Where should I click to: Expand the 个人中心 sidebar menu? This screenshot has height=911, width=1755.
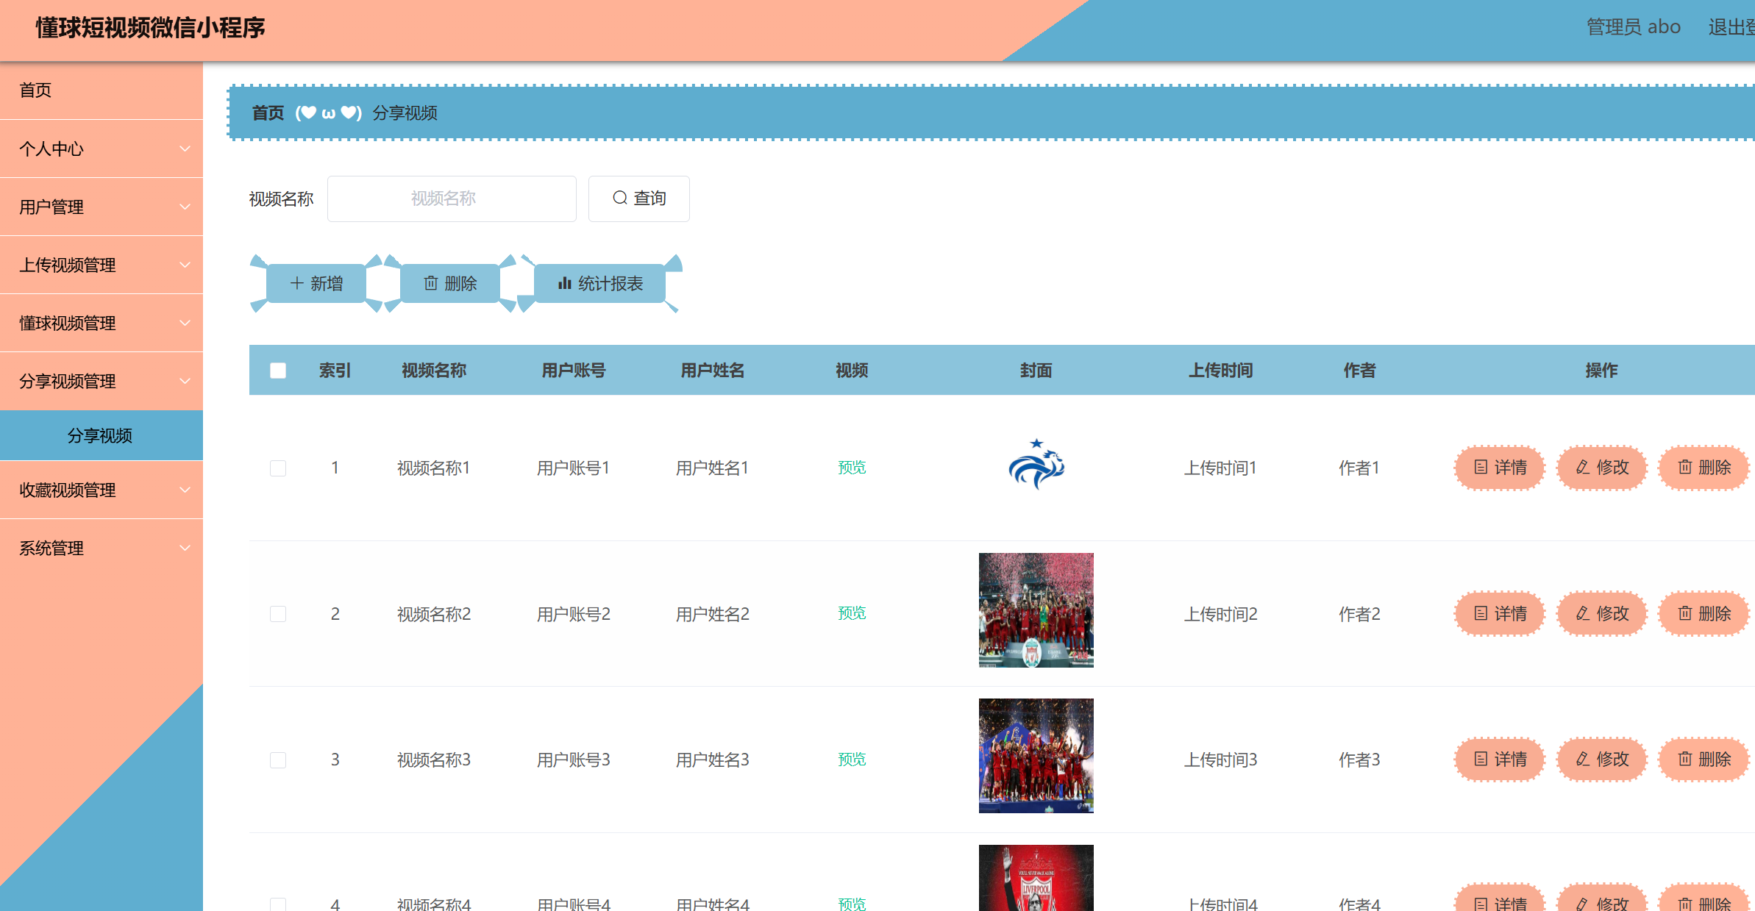point(101,149)
